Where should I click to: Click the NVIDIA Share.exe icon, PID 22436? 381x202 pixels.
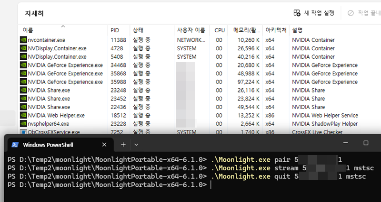pos(23,107)
